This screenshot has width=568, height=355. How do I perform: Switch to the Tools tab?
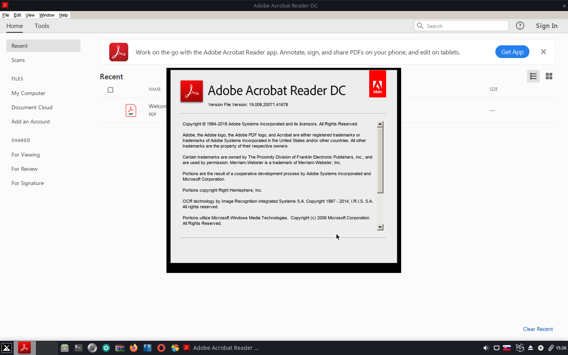42,26
